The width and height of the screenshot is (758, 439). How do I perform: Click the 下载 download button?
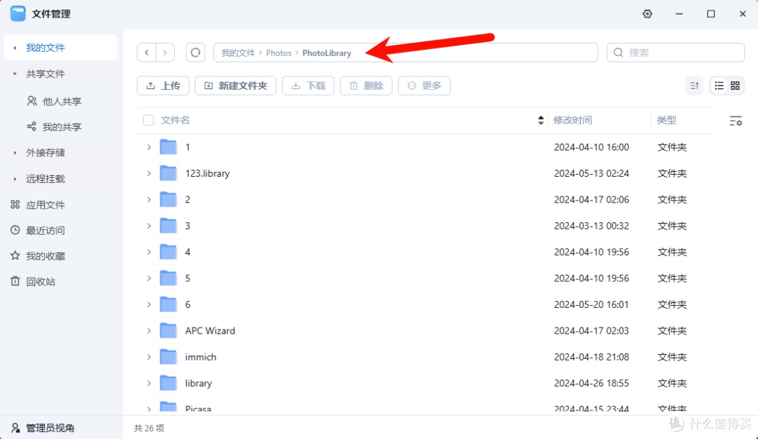(308, 86)
